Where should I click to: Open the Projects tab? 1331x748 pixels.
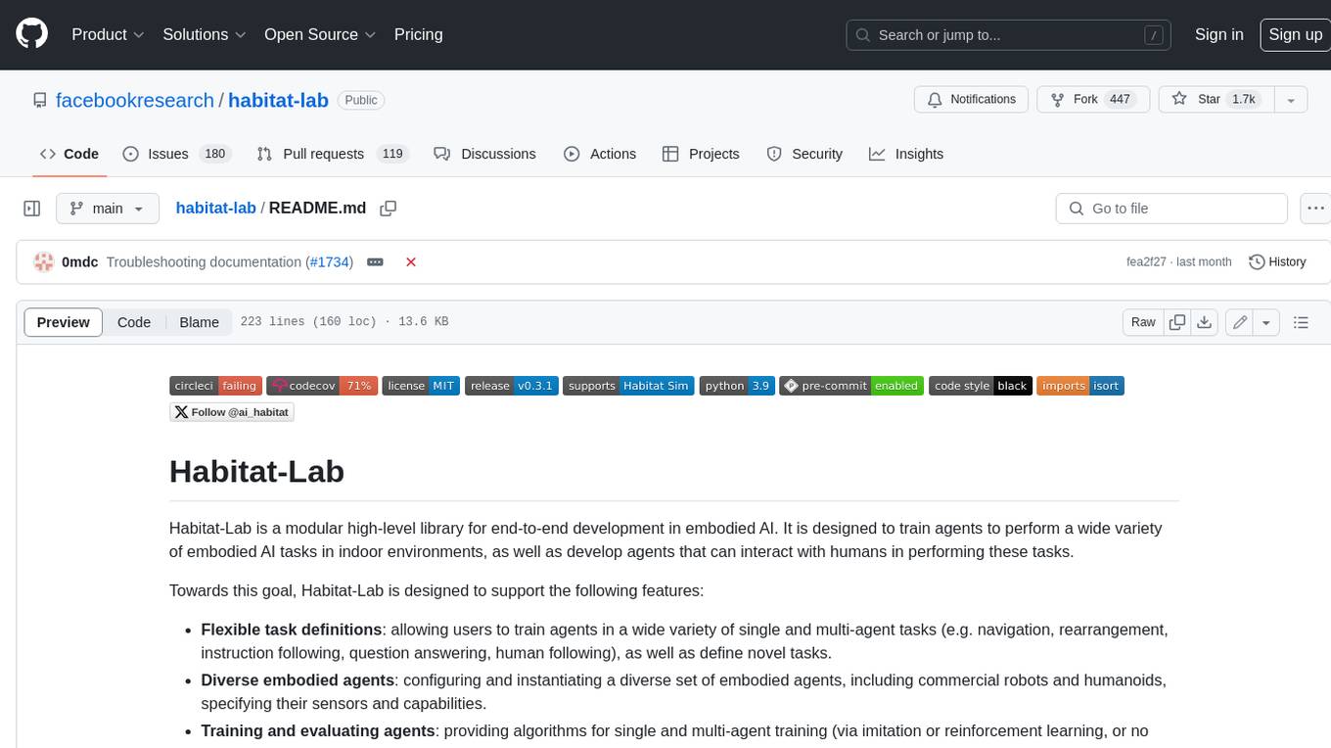point(701,154)
